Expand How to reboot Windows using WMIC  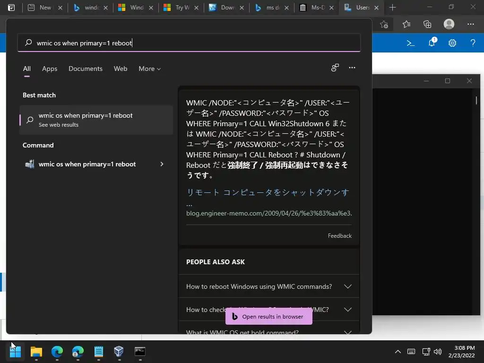click(x=269, y=286)
